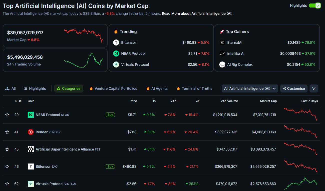Click the Market Cap sparkline chart
The image size is (325, 191).
84,35
